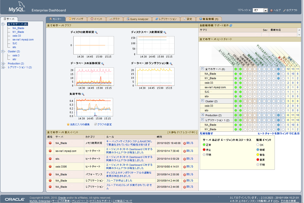Open magnifier for database activity graph
The image size is (304, 203).
click(x=102, y=64)
